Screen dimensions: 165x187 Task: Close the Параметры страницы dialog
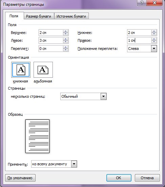tap(154, 3)
